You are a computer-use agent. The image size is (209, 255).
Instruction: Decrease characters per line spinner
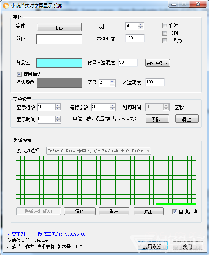[x=112, y=109]
